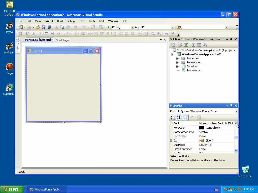Viewport: 258px width, 193px height.
Task: Click the Open File folder icon
Action: tap(38, 27)
